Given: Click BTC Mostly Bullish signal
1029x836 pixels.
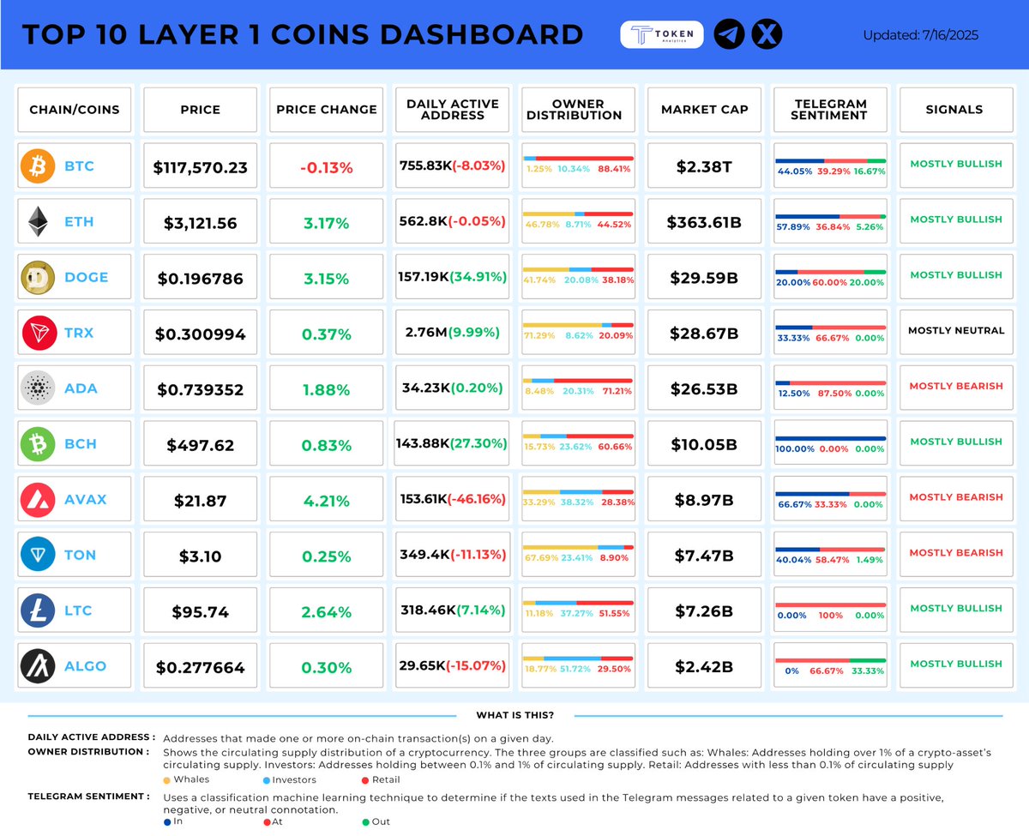Looking at the screenshot, I should click(x=955, y=164).
